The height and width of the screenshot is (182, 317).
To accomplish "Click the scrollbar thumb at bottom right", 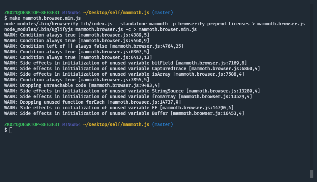I will [311, 174].
